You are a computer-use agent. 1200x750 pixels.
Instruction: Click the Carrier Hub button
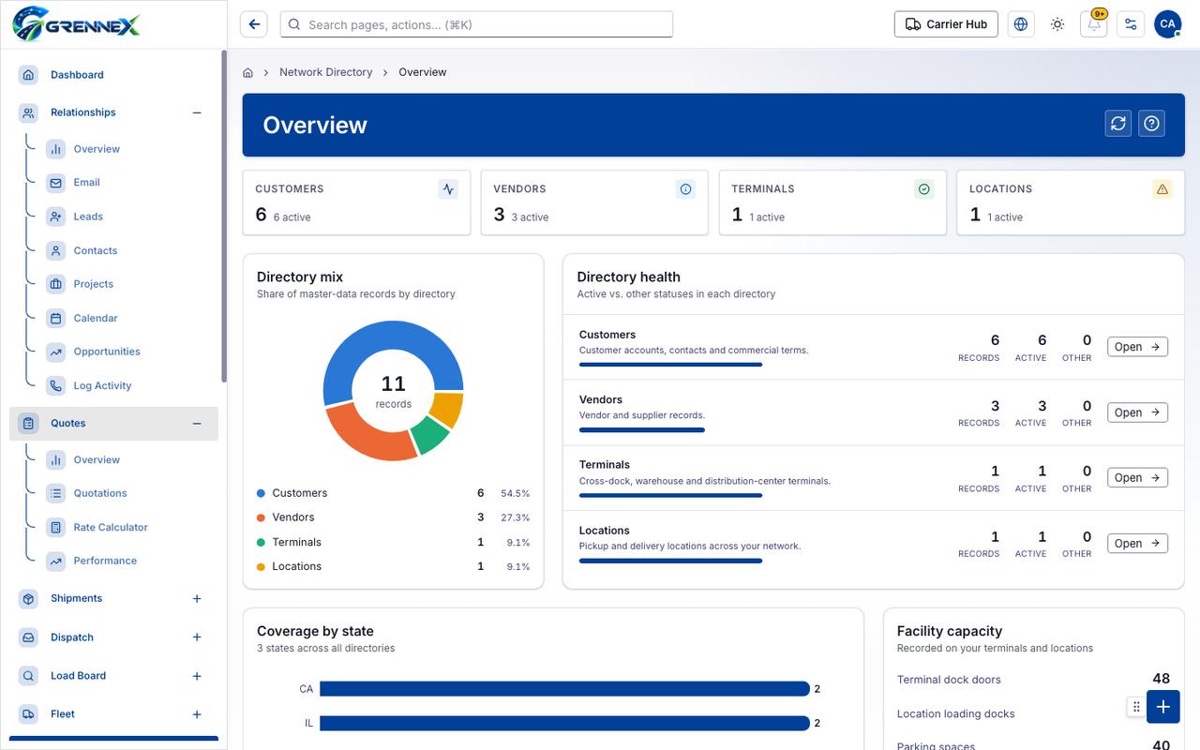pyautogui.click(x=946, y=24)
